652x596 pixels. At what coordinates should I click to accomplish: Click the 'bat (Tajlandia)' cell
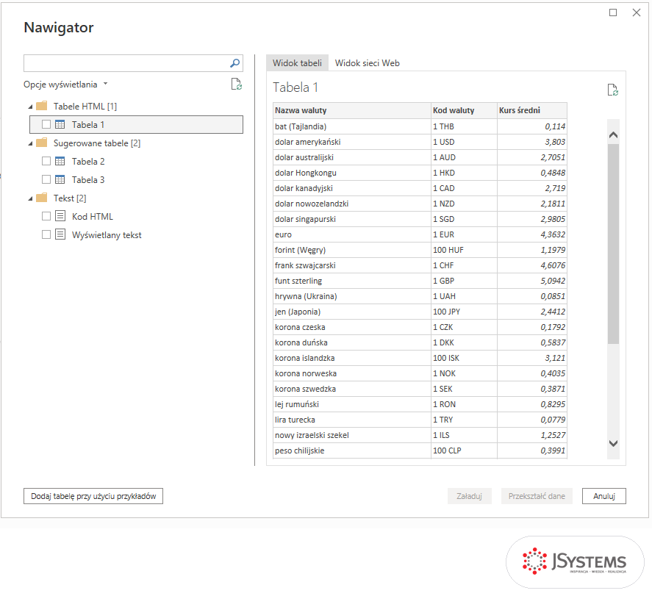352,126
